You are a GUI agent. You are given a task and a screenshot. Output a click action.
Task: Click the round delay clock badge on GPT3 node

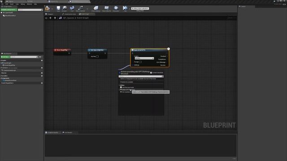(169, 49)
